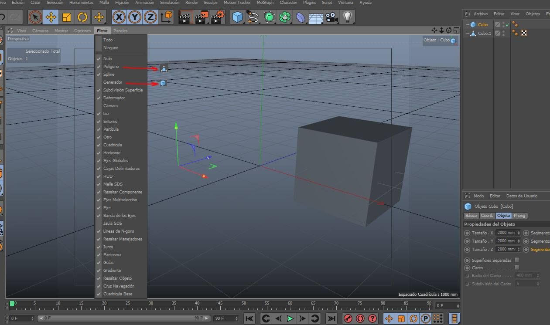Select Cubo.1 in the object manager

(484, 33)
